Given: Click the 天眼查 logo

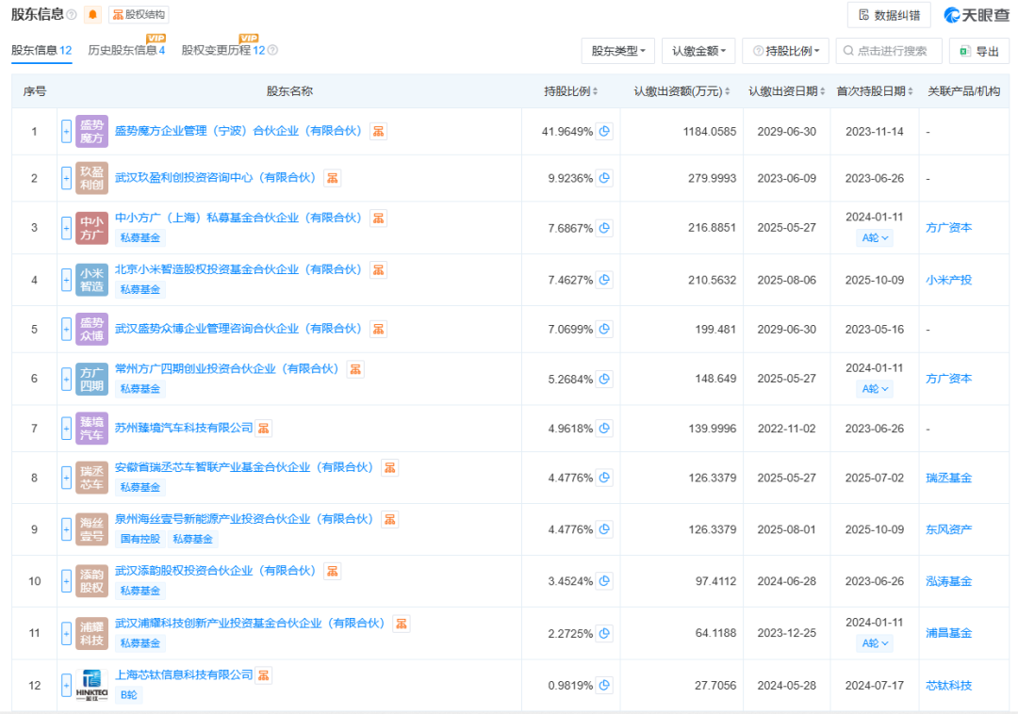Looking at the screenshot, I should 977,15.
